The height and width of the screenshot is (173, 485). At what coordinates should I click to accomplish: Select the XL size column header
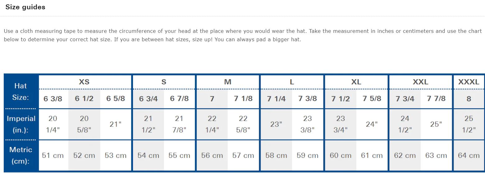click(356, 82)
